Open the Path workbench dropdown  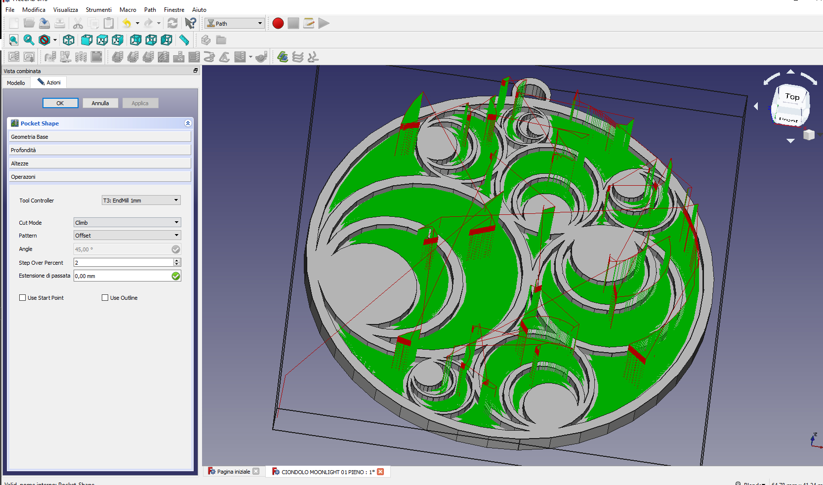coord(235,23)
